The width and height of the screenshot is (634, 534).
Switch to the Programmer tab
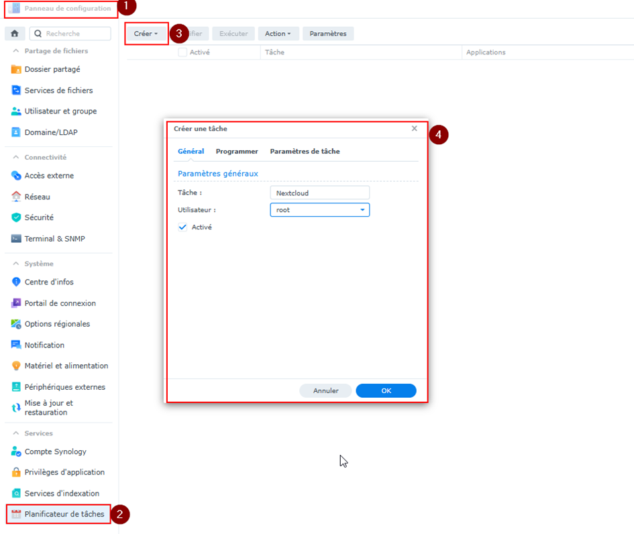click(237, 152)
